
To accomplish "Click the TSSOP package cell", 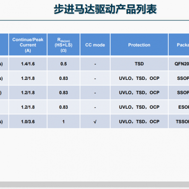I will [x=179, y=121].
